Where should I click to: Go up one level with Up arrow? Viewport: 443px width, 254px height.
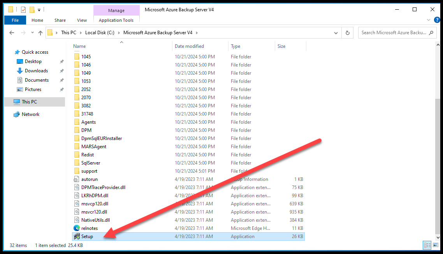(40, 33)
